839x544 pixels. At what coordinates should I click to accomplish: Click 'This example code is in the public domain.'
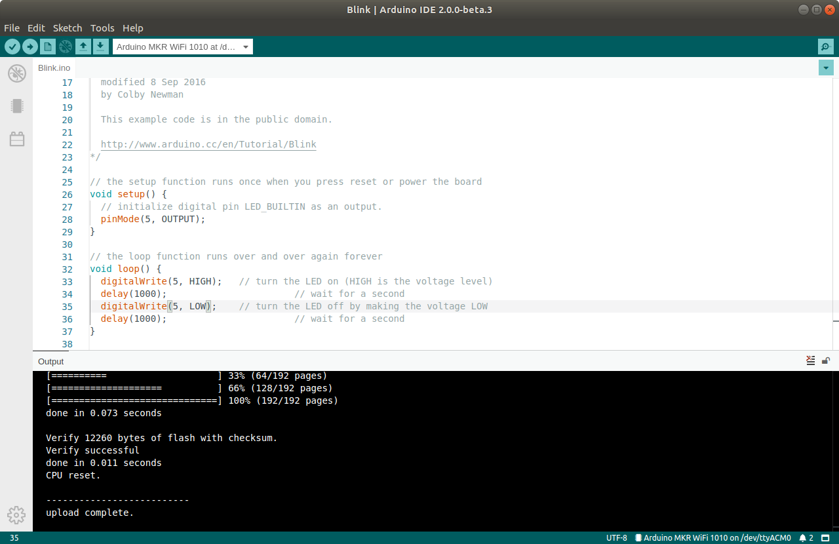point(216,119)
